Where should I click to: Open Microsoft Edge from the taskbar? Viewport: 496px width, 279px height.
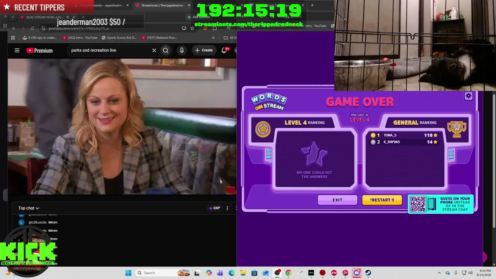231,273
